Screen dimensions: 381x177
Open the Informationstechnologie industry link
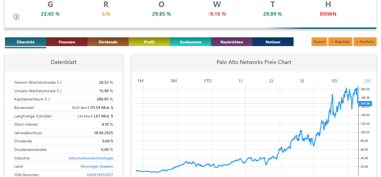[x=91, y=158]
